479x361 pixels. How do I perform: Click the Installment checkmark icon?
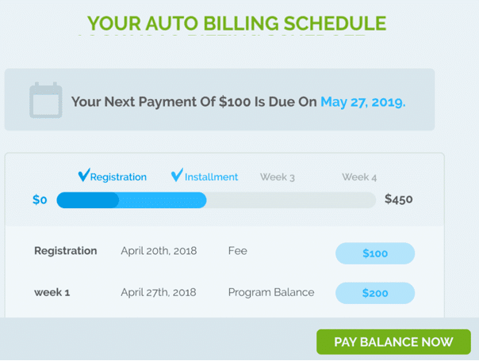pyautogui.click(x=177, y=176)
